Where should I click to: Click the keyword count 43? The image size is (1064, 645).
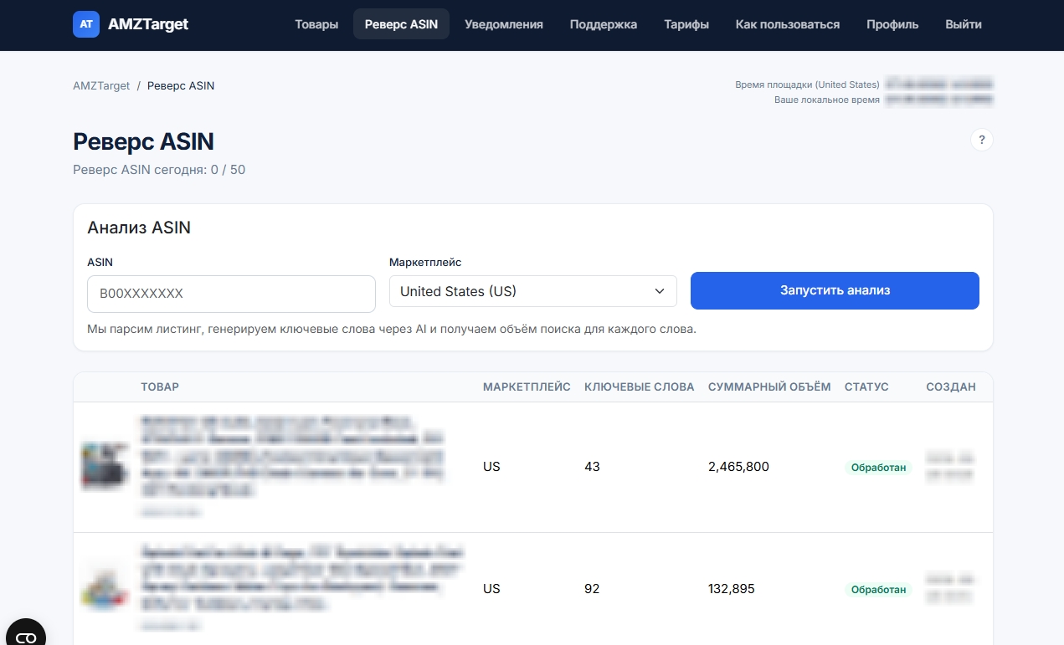pos(593,466)
